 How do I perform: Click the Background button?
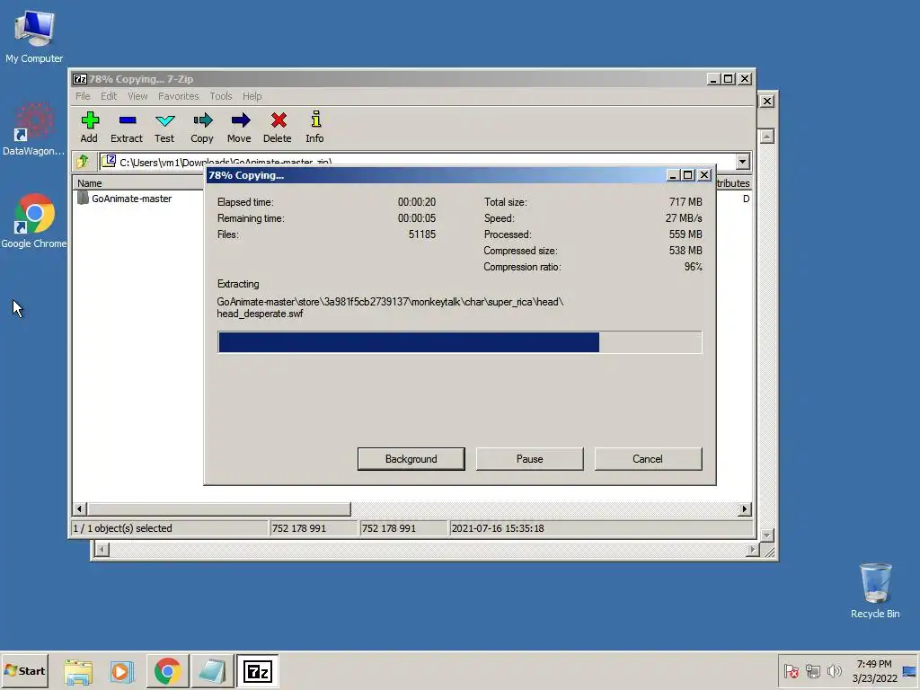(x=411, y=459)
